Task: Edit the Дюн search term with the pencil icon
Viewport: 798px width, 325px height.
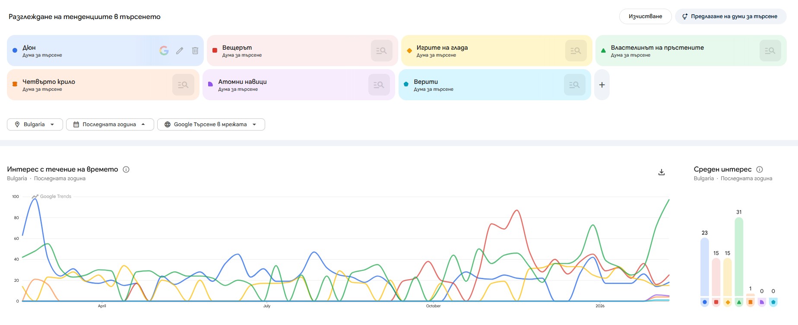Action: 180,51
